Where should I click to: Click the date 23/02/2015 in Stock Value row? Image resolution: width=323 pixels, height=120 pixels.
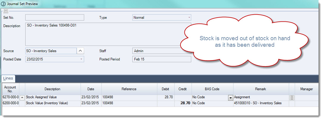pyautogui.click(x=91, y=103)
